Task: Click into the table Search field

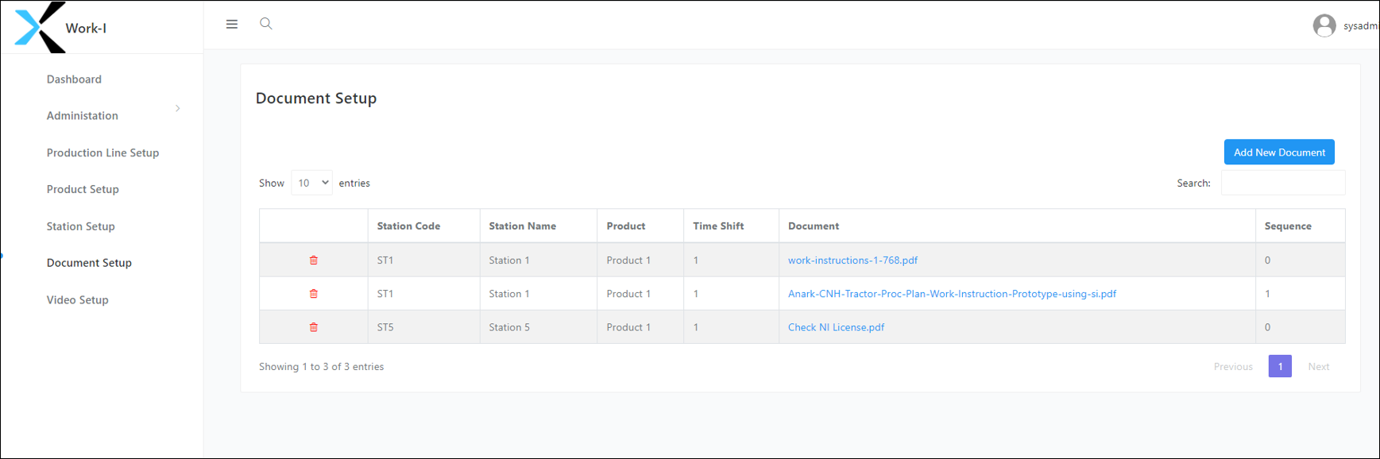Action: [1282, 183]
